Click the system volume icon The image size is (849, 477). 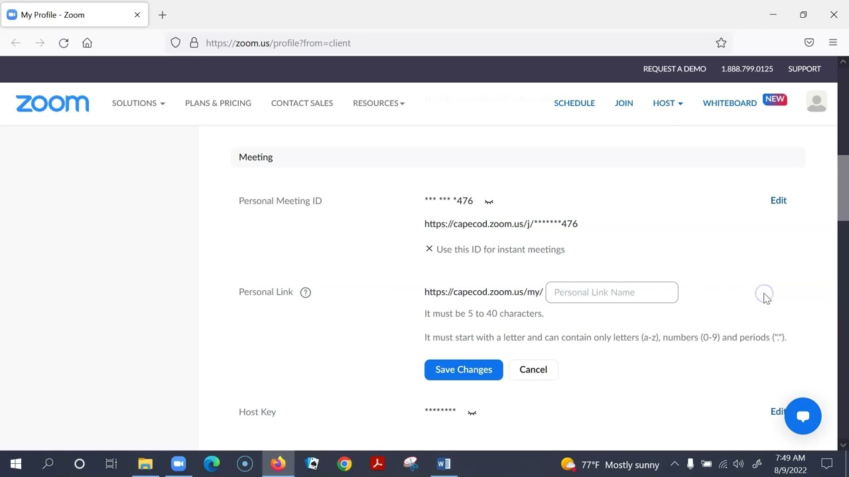pyautogui.click(x=739, y=464)
